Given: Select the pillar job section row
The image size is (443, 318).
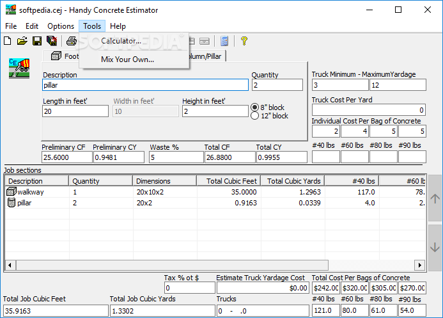Looking at the screenshot, I should click(x=215, y=203).
